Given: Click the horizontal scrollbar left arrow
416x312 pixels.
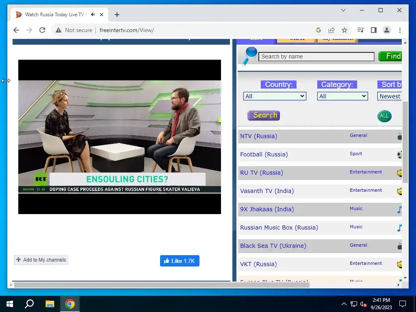Looking at the screenshot, I should [11, 285].
